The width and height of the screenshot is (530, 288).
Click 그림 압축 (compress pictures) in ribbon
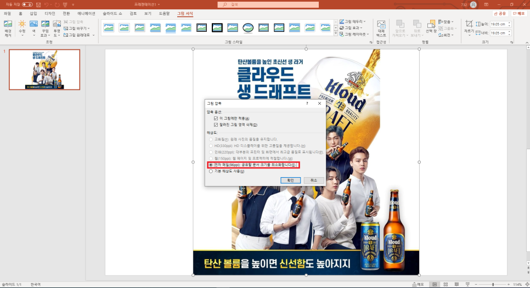coord(74,22)
